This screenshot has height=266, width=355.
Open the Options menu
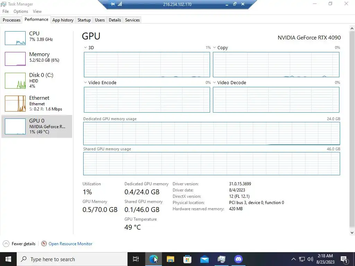(x=20, y=11)
